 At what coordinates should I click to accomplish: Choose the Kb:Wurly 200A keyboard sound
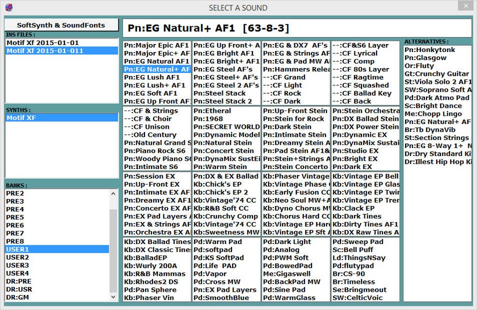(x=150, y=266)
